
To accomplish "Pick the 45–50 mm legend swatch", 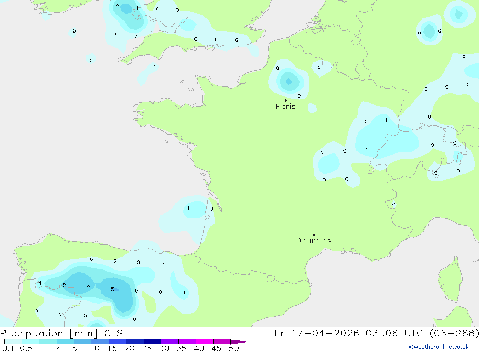I will tap(222, 341).
